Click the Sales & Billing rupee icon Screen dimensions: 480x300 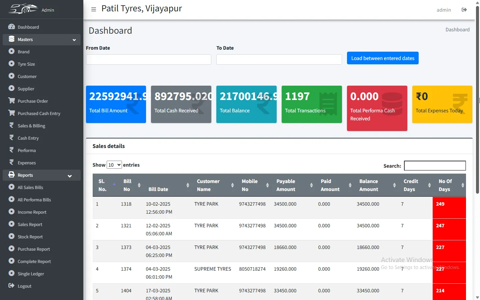coord(12,125)
